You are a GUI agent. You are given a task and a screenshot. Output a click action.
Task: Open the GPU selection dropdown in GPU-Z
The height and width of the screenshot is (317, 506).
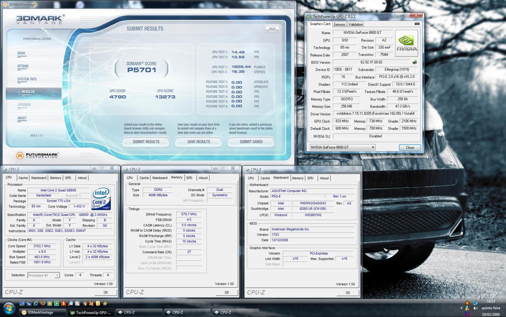click(x=342, y=147)
